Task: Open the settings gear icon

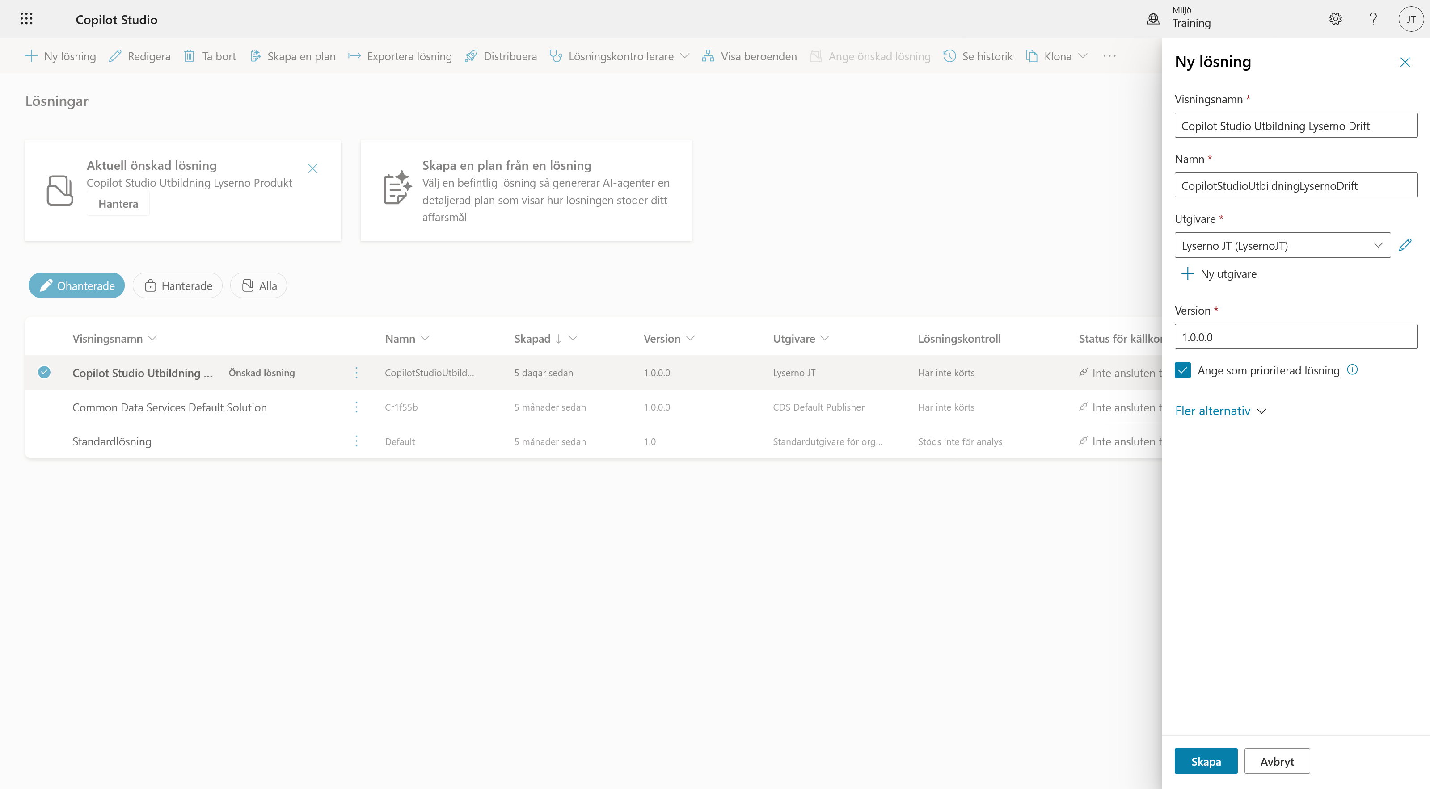Action: click(1335, 19)
